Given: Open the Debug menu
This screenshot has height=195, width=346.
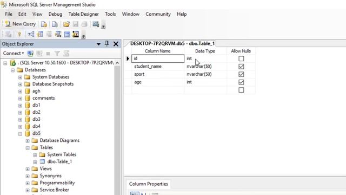Looking at the screenshot, I should point(55,14).
